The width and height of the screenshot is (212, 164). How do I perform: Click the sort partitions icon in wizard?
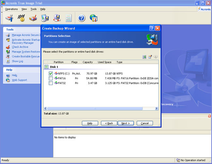tap(144, 57)
